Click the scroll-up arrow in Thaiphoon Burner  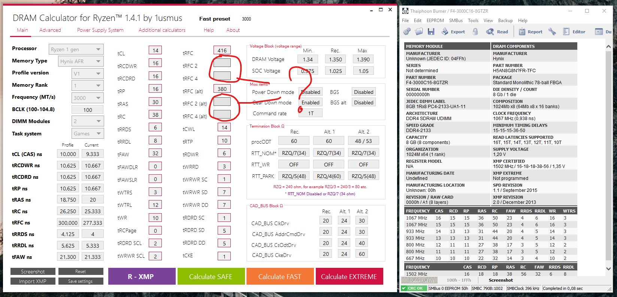coord(608,46)
